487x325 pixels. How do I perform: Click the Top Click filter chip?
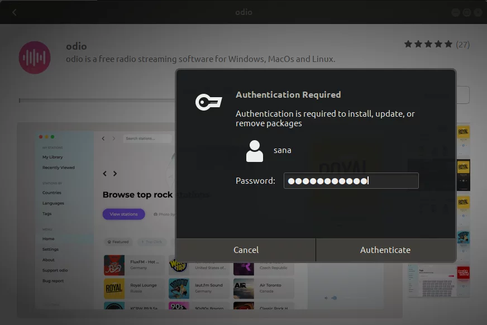(151, 242)
